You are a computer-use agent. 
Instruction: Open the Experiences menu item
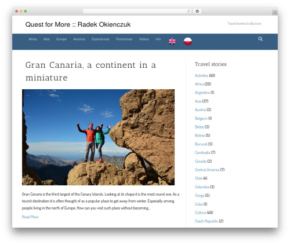[100, 39]
